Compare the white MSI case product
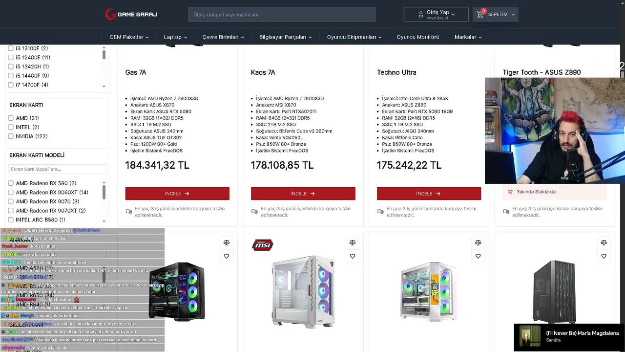Viewport: 625px width, 352px height. (352, 242)
